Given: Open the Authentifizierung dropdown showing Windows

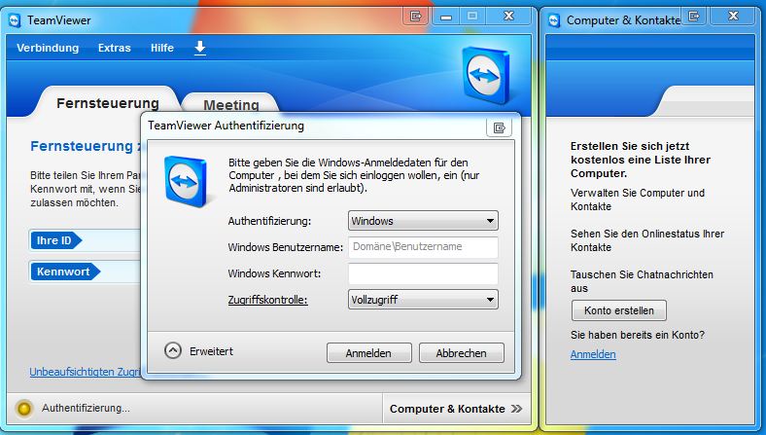Looking at the screenshot, I should tap(423, 221).
